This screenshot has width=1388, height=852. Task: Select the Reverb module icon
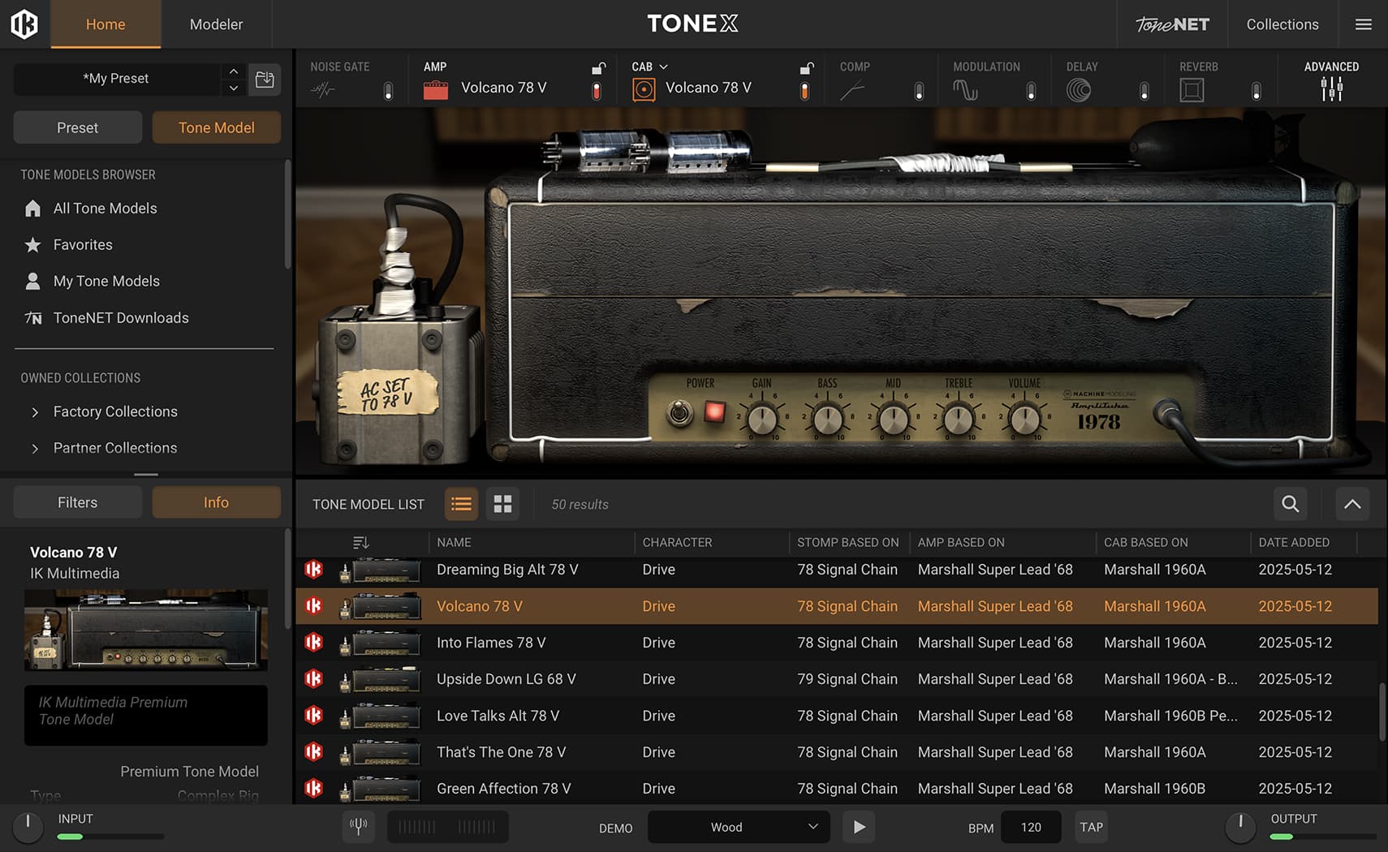pos(1192,88)
